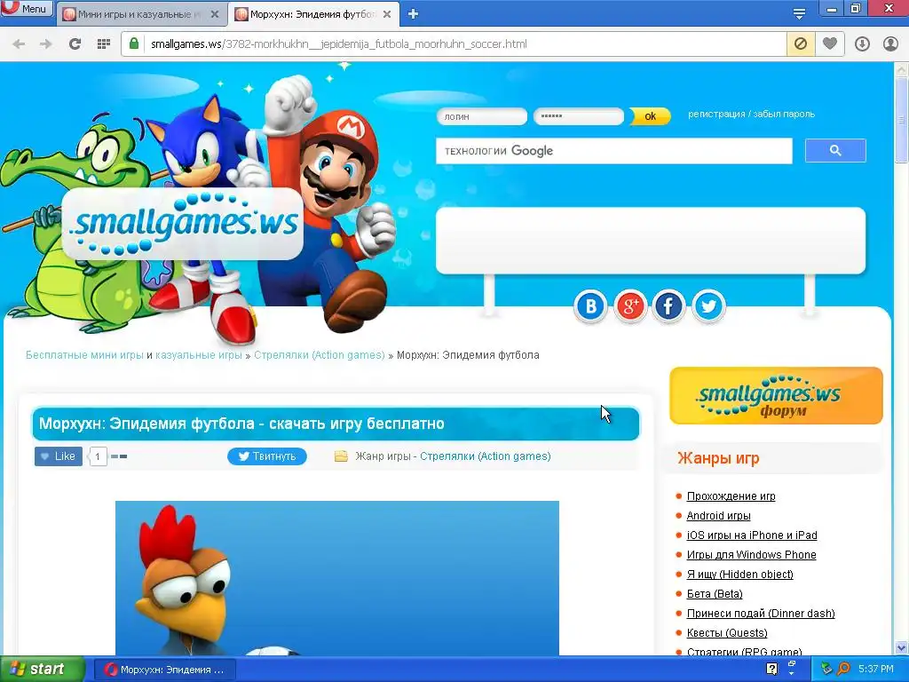Open the Windows start button

coord(43,670)
